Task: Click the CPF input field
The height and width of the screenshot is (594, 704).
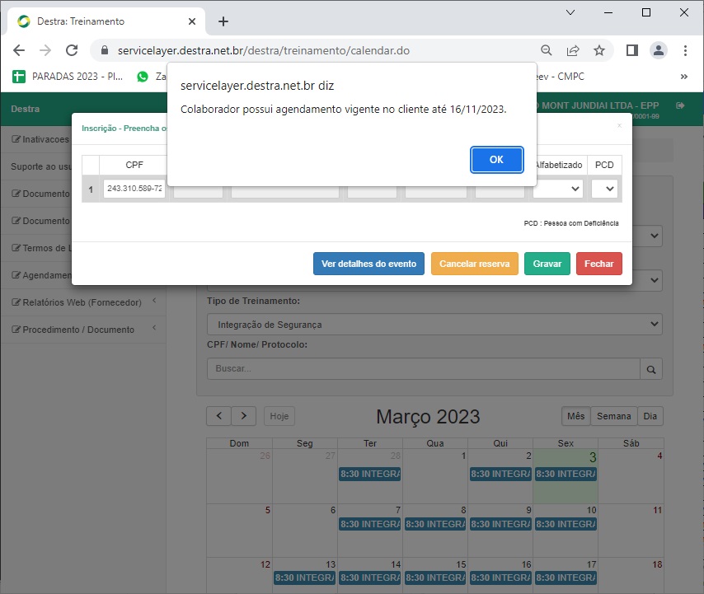Action: [134, 189]
